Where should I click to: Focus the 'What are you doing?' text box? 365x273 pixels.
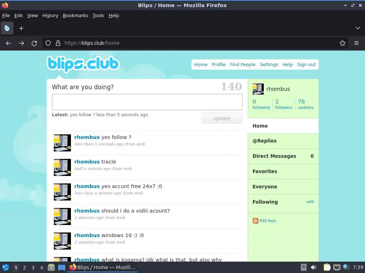point(147,102)
